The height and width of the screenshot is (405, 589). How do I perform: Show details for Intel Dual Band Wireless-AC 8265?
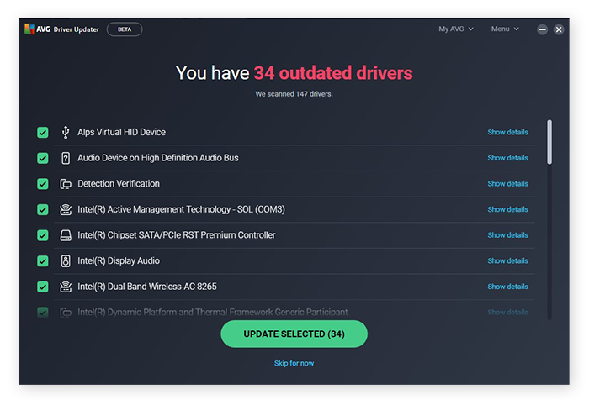pyautogui.click(x=507, y=287)
